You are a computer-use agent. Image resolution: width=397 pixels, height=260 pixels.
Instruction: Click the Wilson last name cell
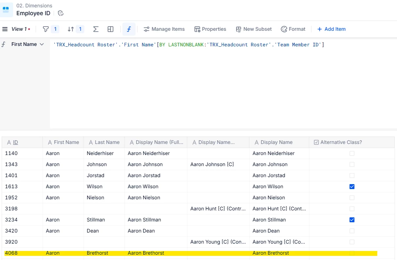pos(104,187)
